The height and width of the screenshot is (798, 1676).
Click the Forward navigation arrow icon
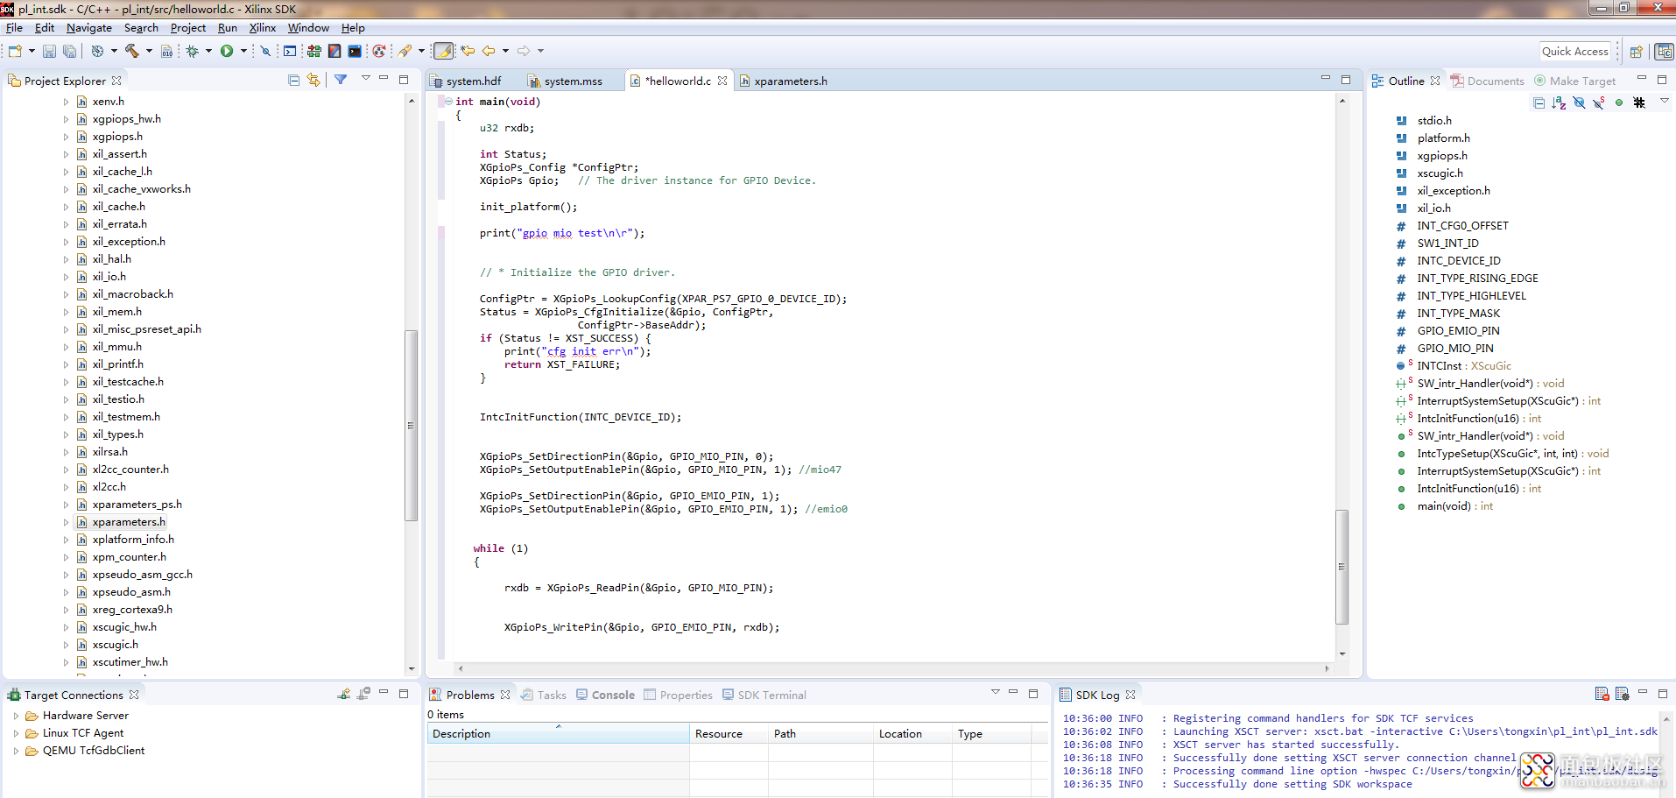[x=524, y=52]
